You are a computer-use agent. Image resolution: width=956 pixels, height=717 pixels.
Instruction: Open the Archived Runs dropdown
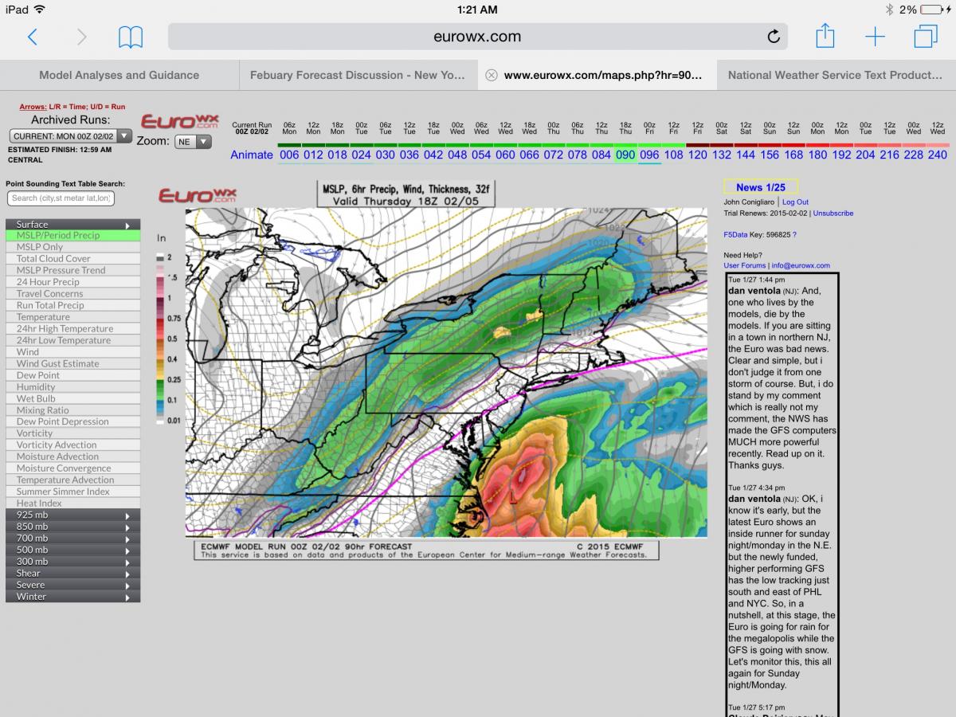[x=71, y=136]
